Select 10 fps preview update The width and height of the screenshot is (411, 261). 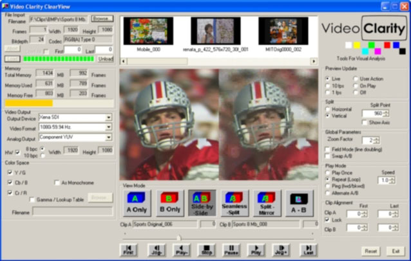pos(327,85)
